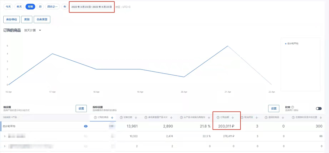Screen dimensions: 329x153
Task: Click the cell value 2,474
Action: [x=169, y=136]
